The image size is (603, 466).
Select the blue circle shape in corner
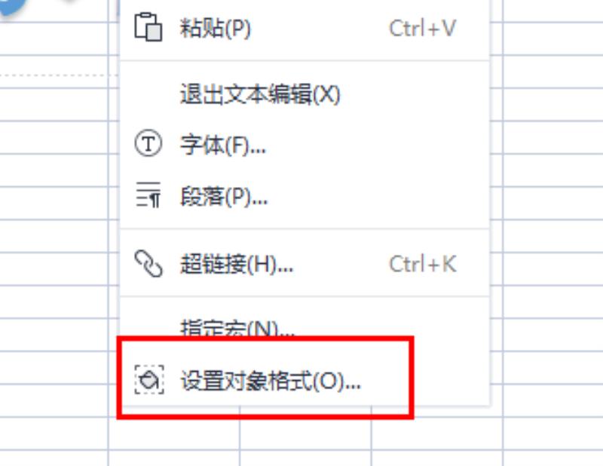pos(11,7)
